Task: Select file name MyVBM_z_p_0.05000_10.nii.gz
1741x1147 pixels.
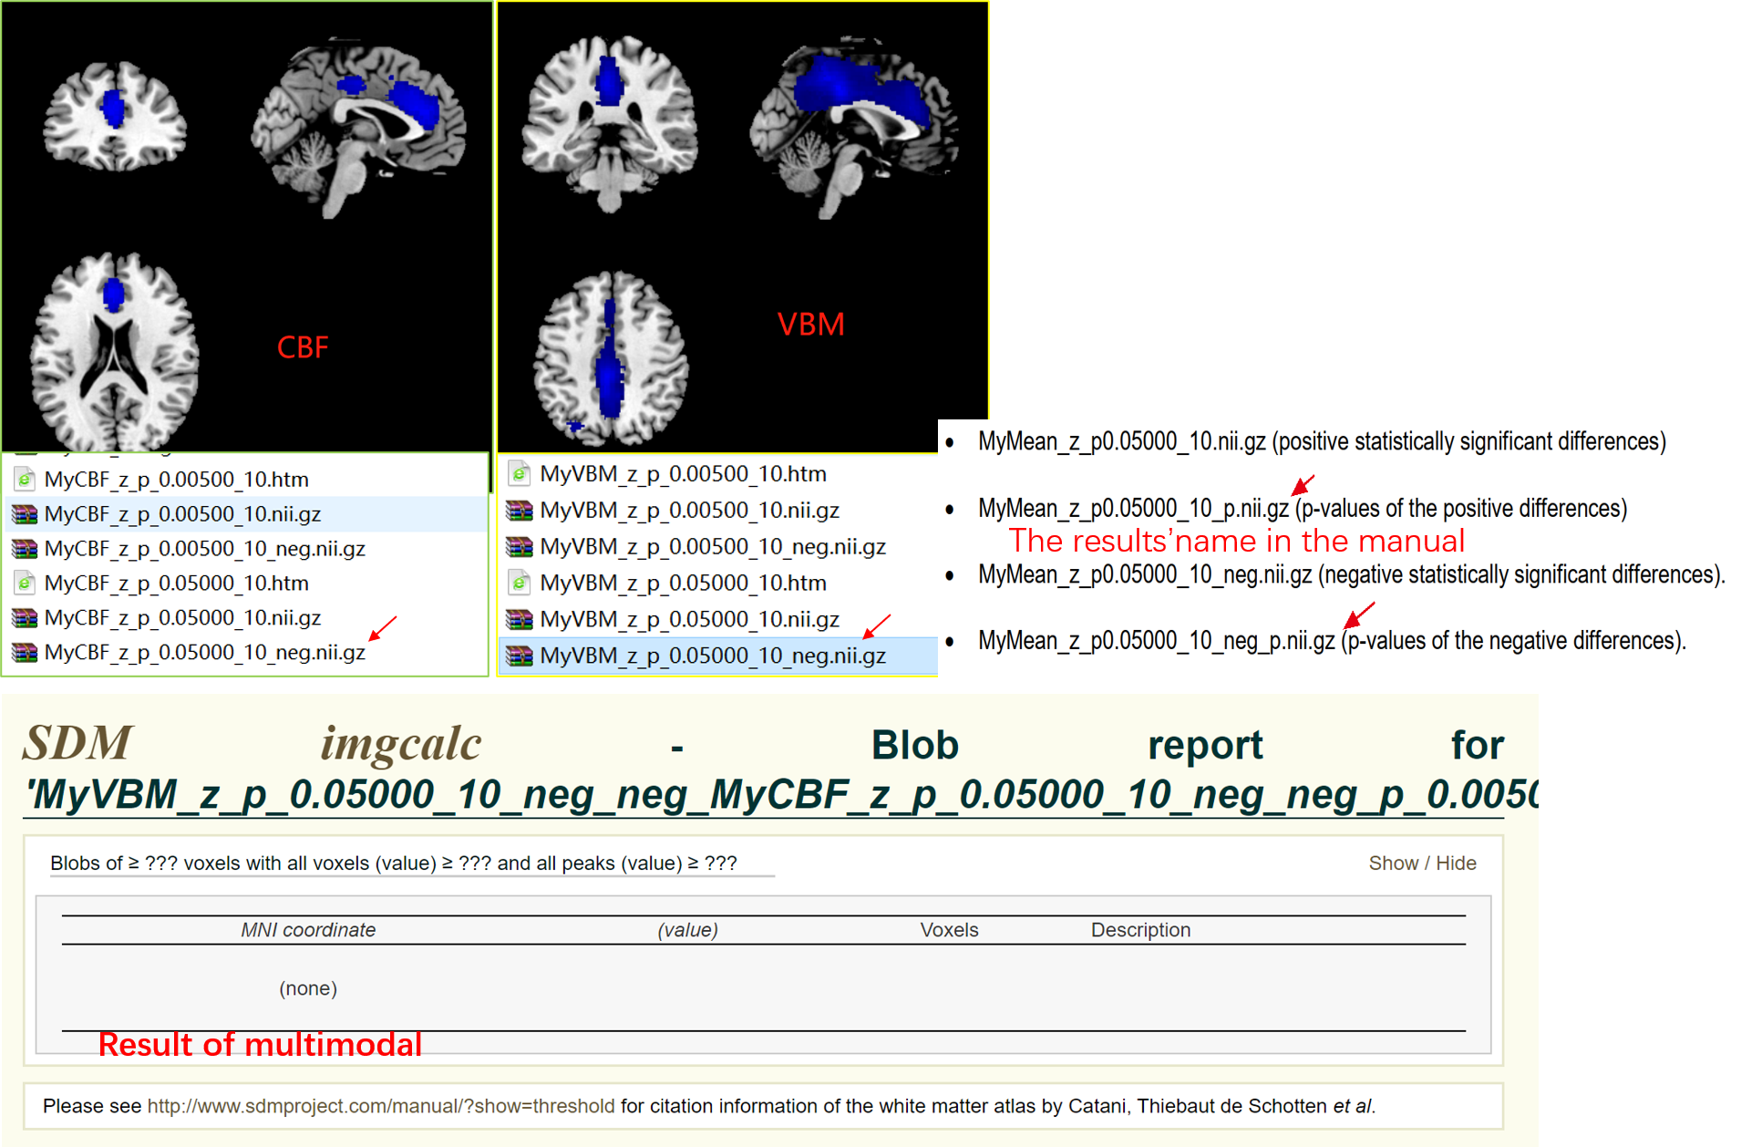Action: 689,620
